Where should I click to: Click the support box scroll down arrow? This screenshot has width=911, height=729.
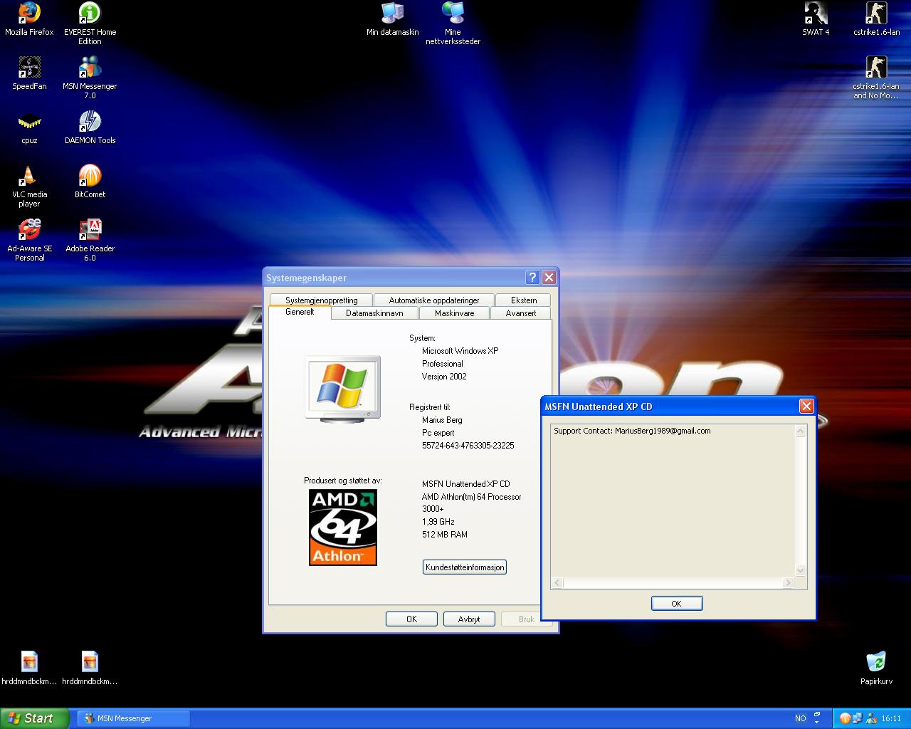[800, 570]
